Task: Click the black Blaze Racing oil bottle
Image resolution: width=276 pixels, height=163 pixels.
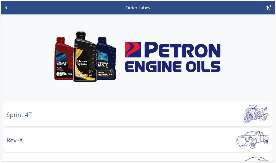Action: click(x=85, y=57)
